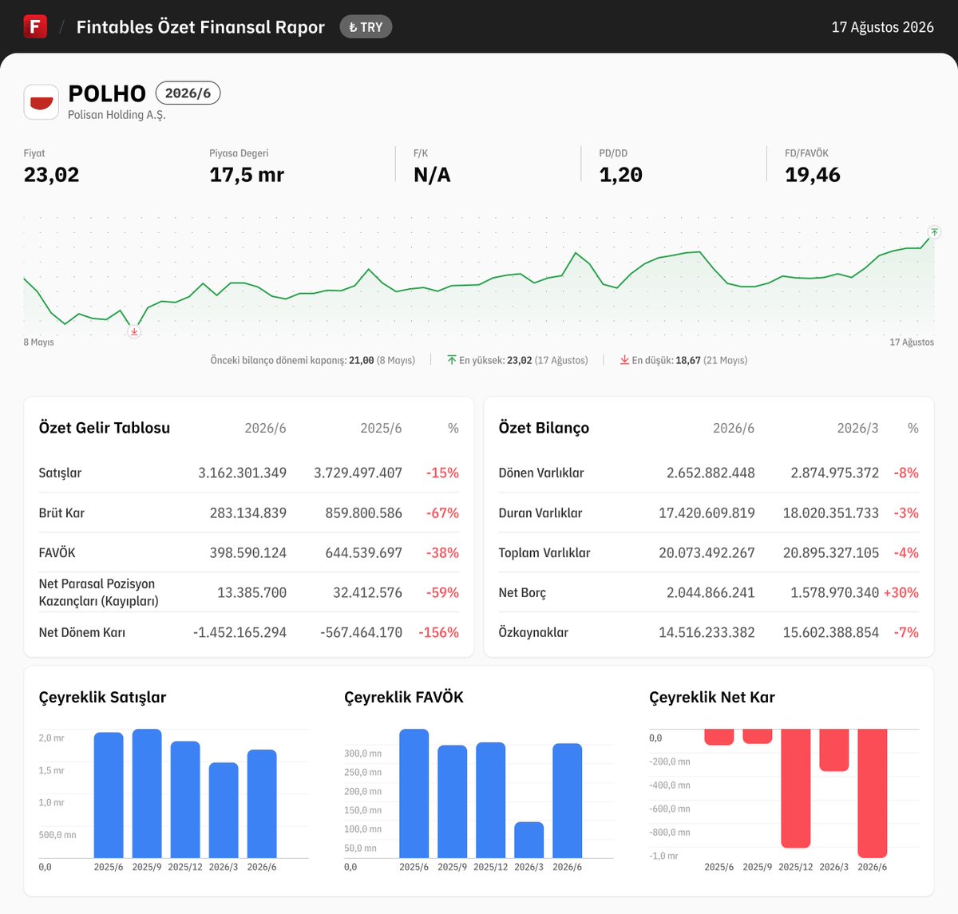958x914 pixels.
Task: Click the 2025/12 bar in Çeyreklik Net Kar
Action: pyautogui.click(x=796, y=788)
